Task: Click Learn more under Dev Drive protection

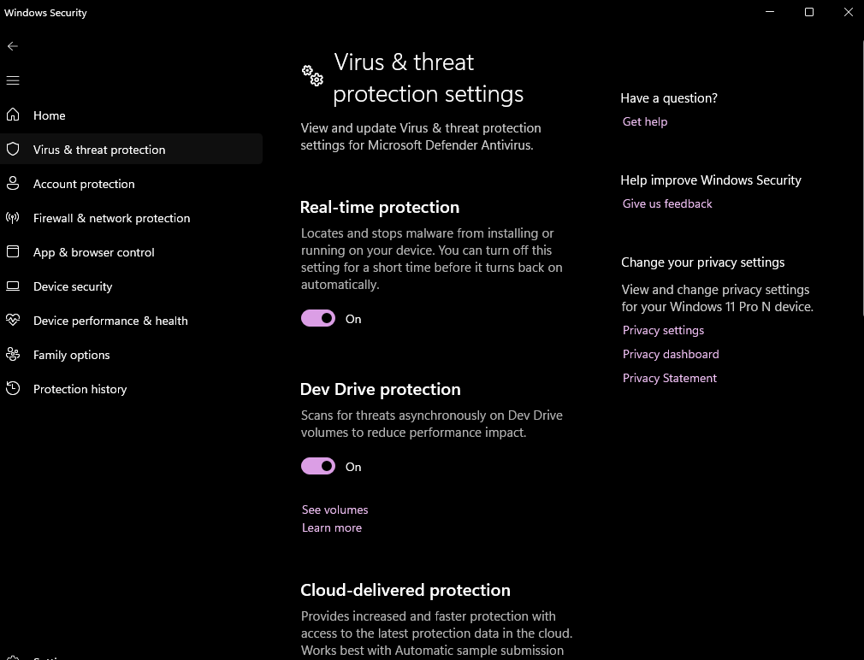Action: (x=331, y=527)
